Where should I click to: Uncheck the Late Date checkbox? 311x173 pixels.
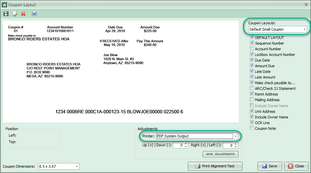[x=252, y=71]
